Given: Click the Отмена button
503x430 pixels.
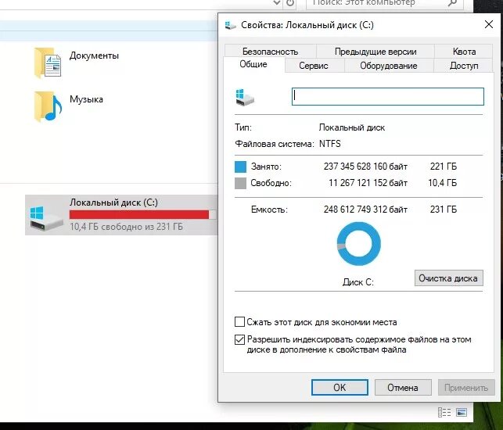Looking at the screenshot, I should click(x=403, y=387).
